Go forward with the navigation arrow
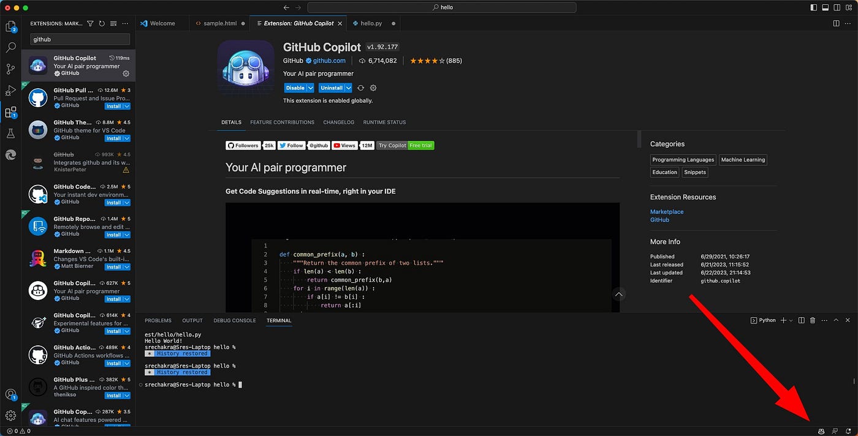Viewport: 858px width, 436px height. 298,7
